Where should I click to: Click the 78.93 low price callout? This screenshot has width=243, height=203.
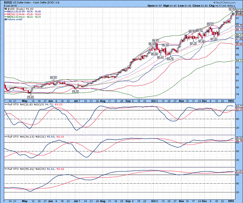[x=30, y=97]
